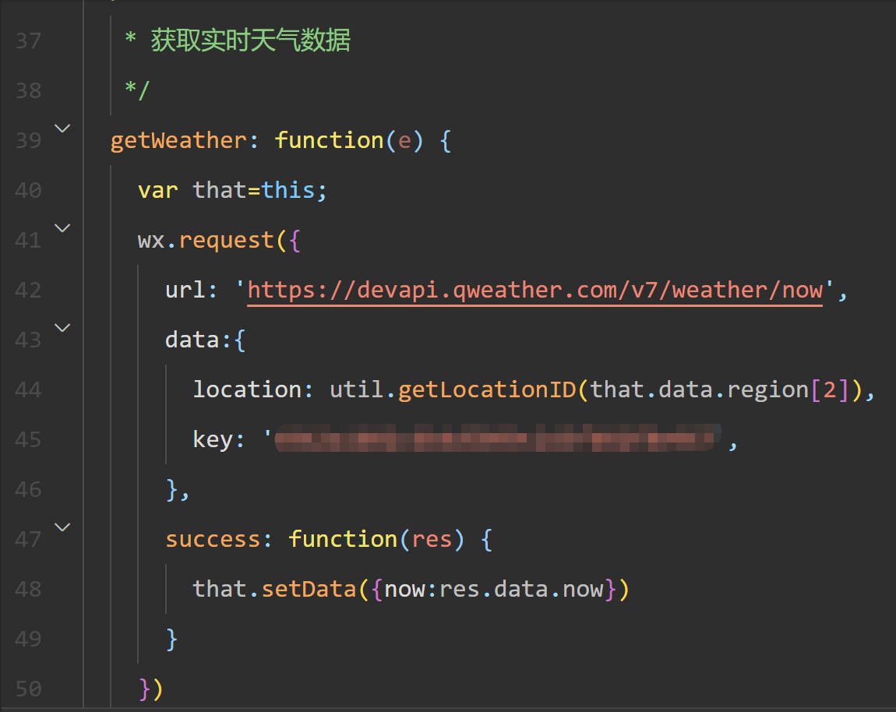Open the devapi.qweather.com URL link

click(534, 291)
